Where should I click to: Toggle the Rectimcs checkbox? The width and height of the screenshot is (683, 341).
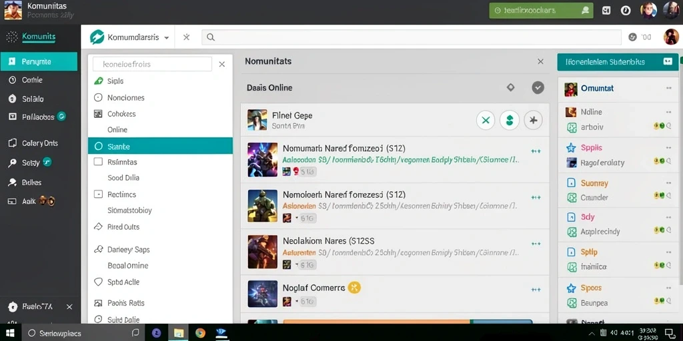pos(99,194)
